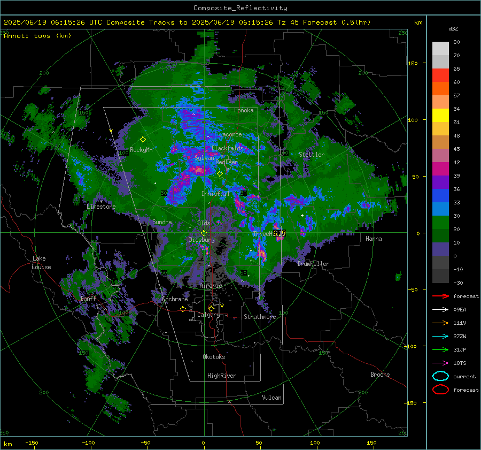Viewport: 481px width, 450px height.
Task: Click the Brooks city label
Action: tap(380, 375)
